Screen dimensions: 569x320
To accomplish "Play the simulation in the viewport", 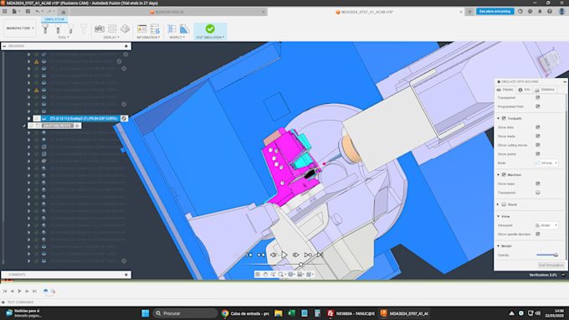I will [284, 255].
